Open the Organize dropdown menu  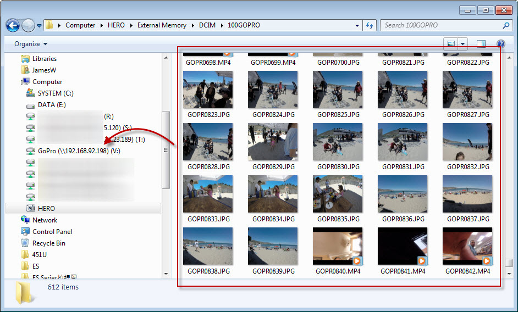click(31, 44)
